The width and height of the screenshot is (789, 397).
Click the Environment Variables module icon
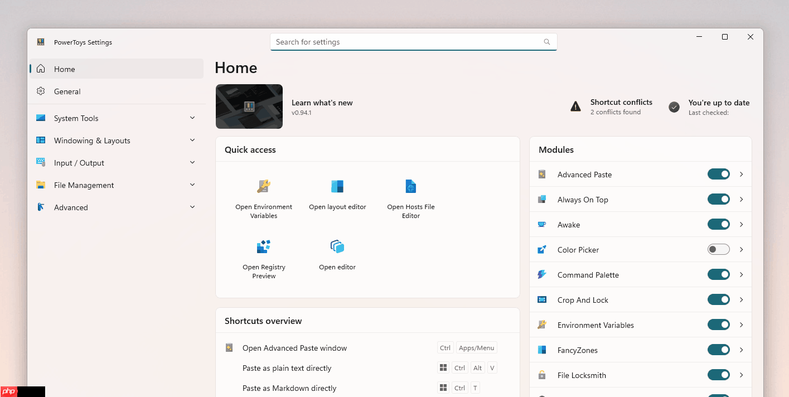coord(542,325)
